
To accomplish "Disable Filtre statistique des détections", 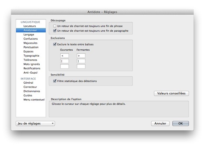I will pyautogui.click(x=55, y=81).
